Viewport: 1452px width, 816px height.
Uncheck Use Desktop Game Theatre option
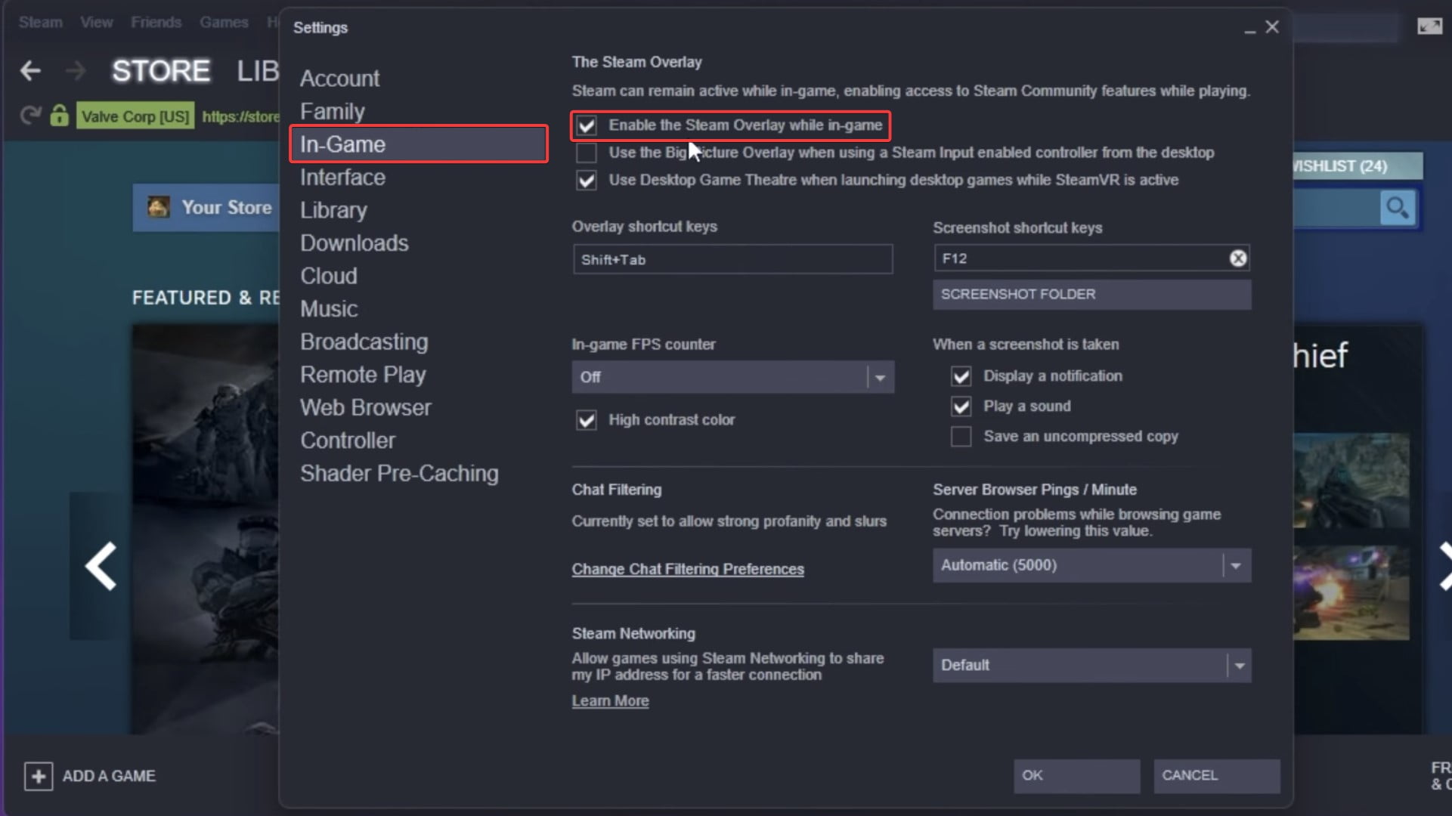(x=587, y=180)
